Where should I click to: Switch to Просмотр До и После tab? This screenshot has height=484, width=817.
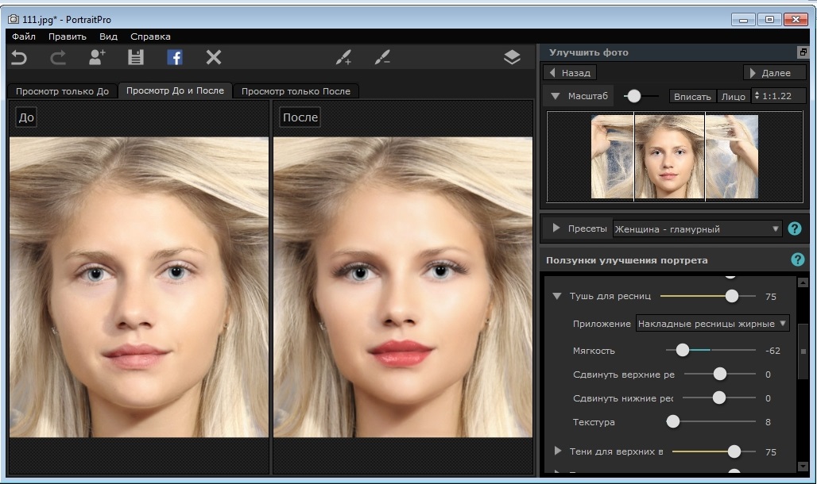coord(175,90)
